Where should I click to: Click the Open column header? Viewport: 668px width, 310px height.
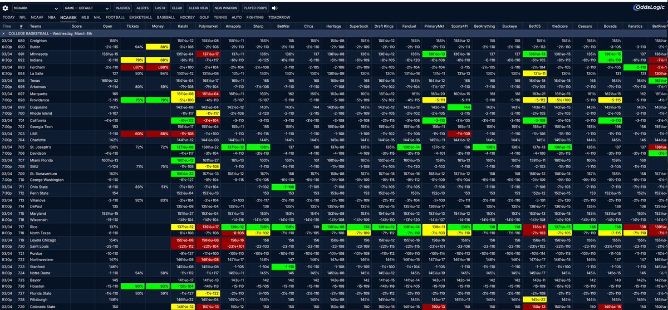pyautogui.click(x=107, y=26)
